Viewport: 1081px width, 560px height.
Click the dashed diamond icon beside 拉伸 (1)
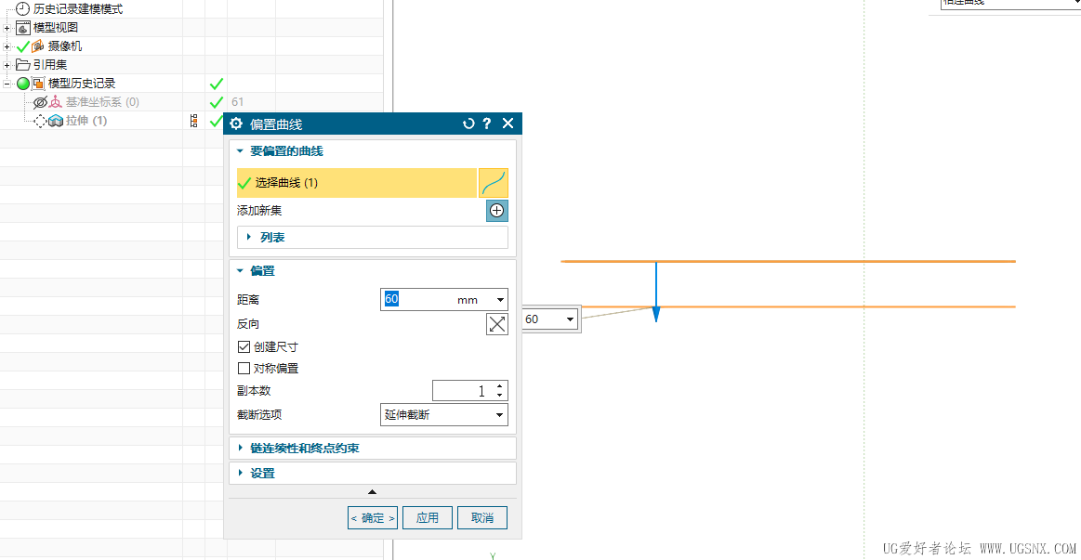pos(40,121)
